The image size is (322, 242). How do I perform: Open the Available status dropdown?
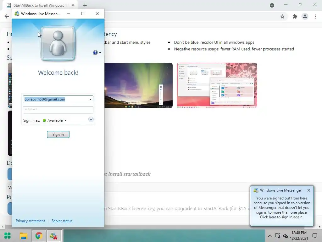click(x=55, y=120)
